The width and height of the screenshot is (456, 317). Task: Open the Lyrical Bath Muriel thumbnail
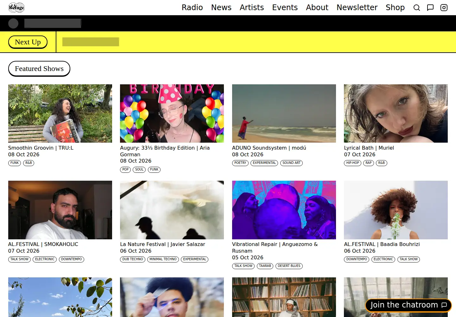click(x=396, y=113)
